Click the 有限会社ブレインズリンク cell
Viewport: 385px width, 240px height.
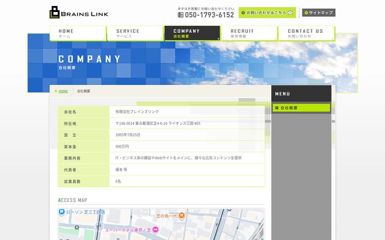coord(187,112)
